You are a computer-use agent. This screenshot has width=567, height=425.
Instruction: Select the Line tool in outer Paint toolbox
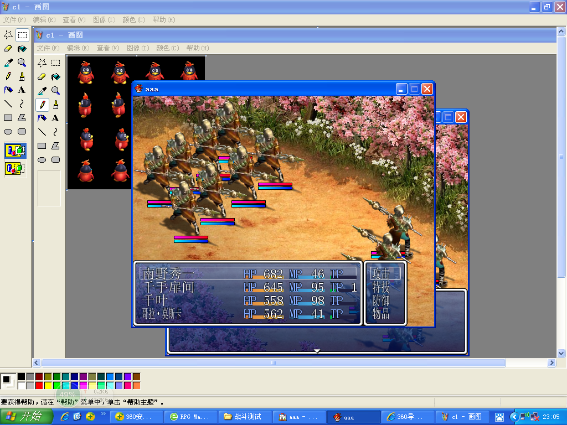click(8, 103)
